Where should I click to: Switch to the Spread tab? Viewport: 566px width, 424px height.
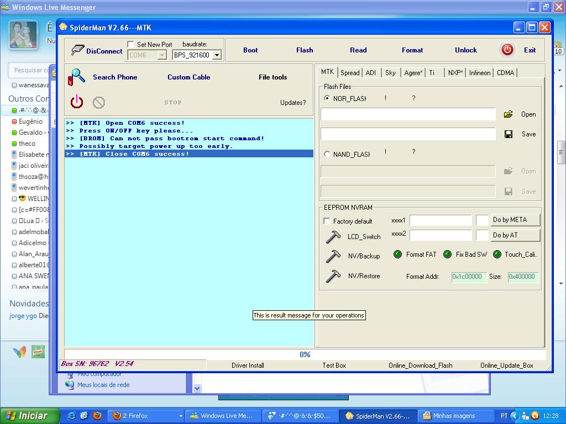pos(350,73)
